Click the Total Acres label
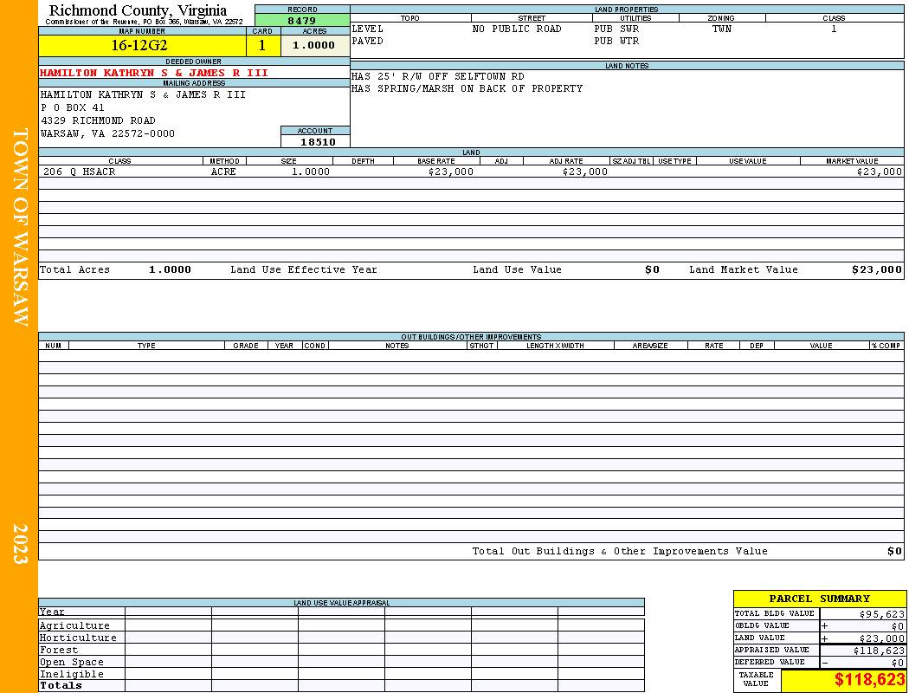The width and height of the screenshot is (909, 693). (74, 269)
